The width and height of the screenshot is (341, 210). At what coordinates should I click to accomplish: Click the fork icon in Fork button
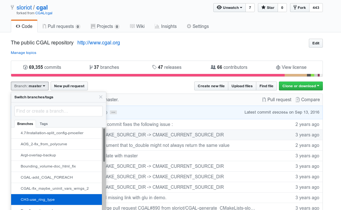295,7
